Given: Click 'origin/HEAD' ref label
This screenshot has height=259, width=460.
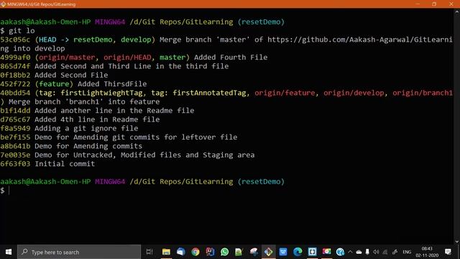Looking at the screenshot, I should [x=127, y=58].
